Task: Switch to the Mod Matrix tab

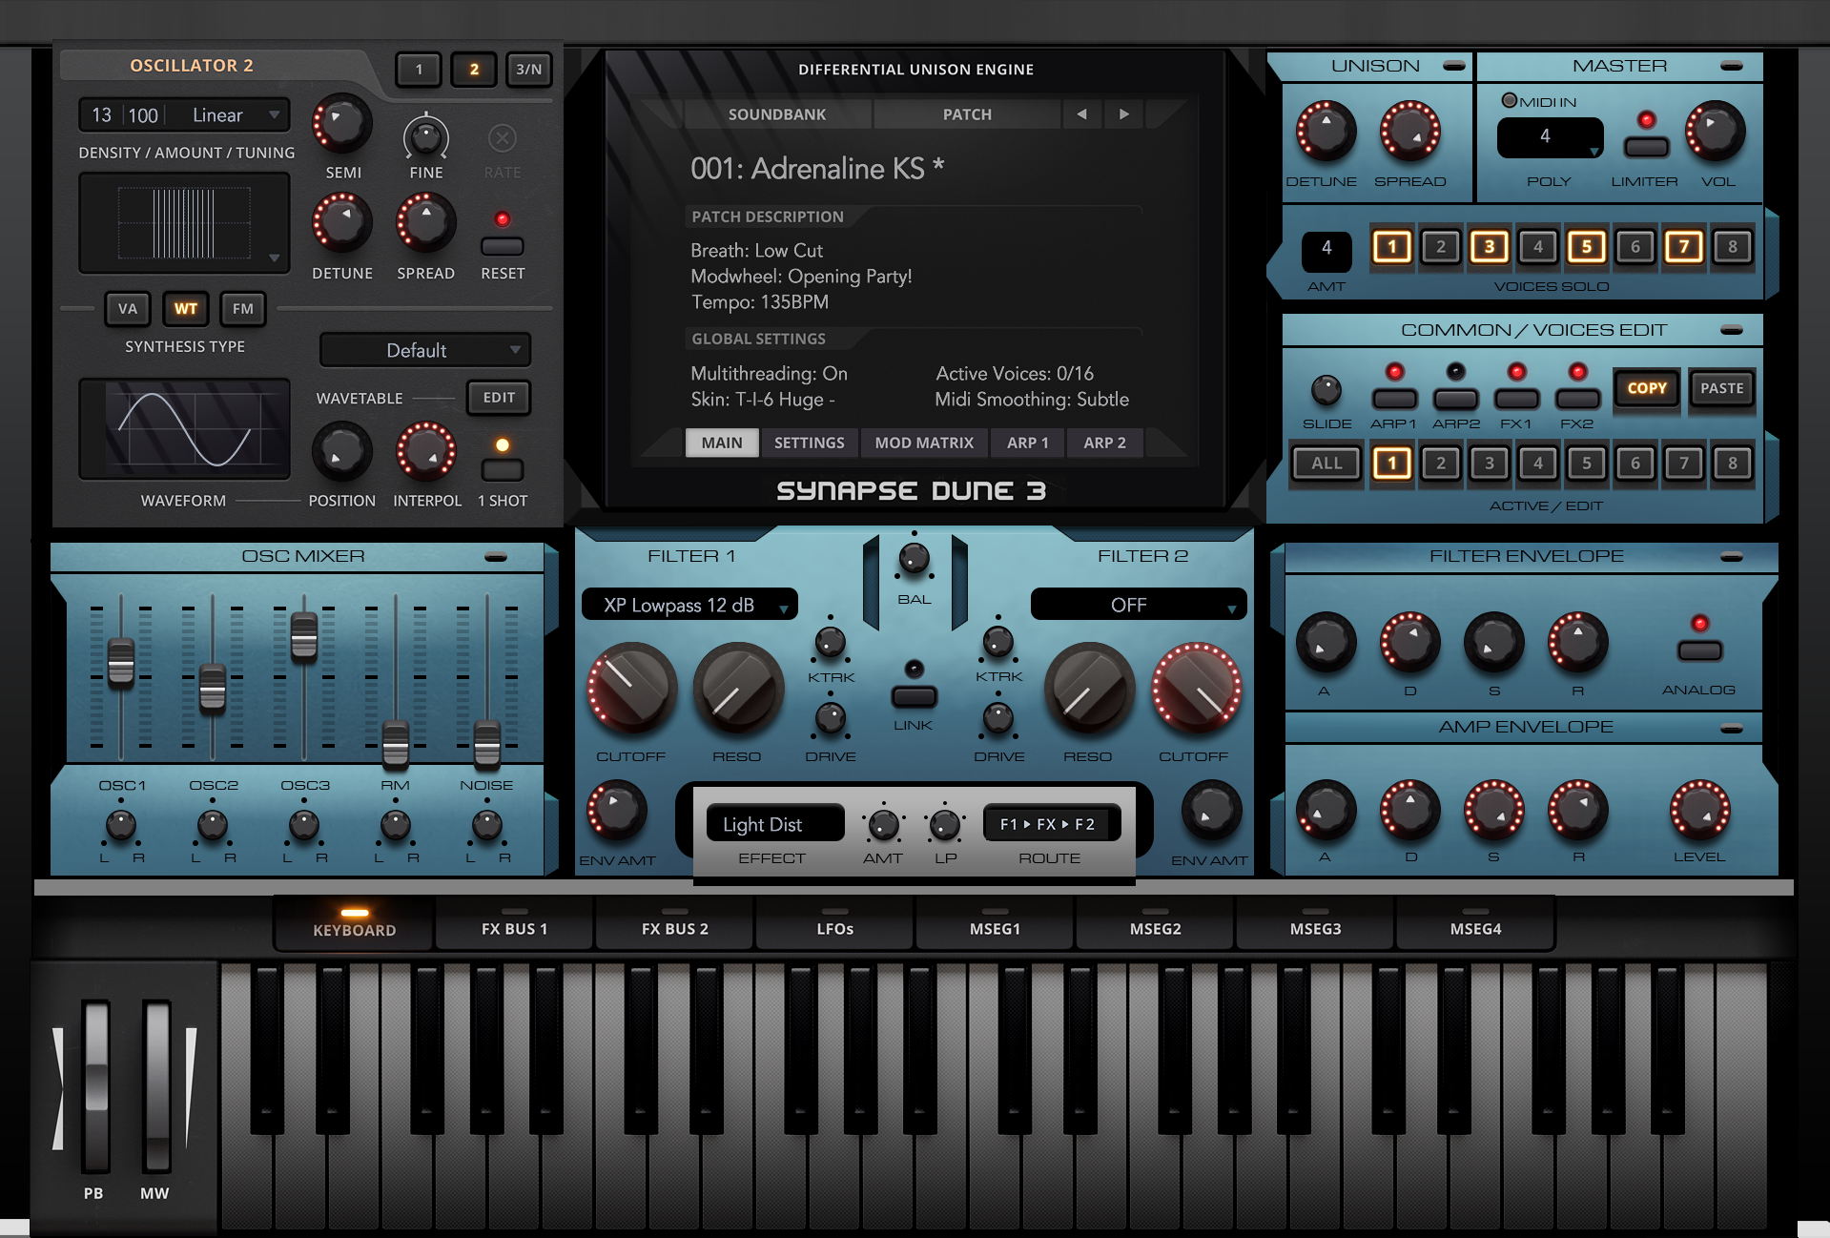Action: pyautogui.click(x=924, y=443)
